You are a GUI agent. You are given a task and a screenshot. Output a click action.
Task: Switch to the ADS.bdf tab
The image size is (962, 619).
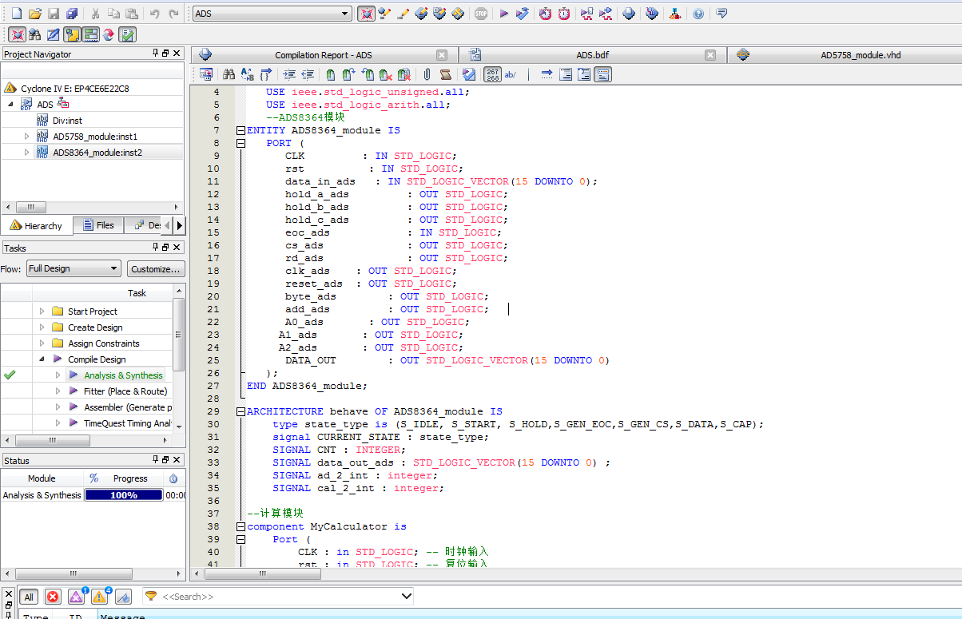(593, 55)
